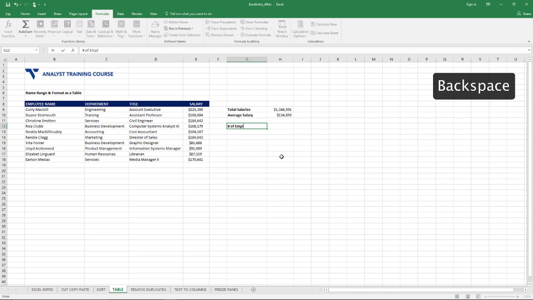Click Trace Precedents

[221, 22]
